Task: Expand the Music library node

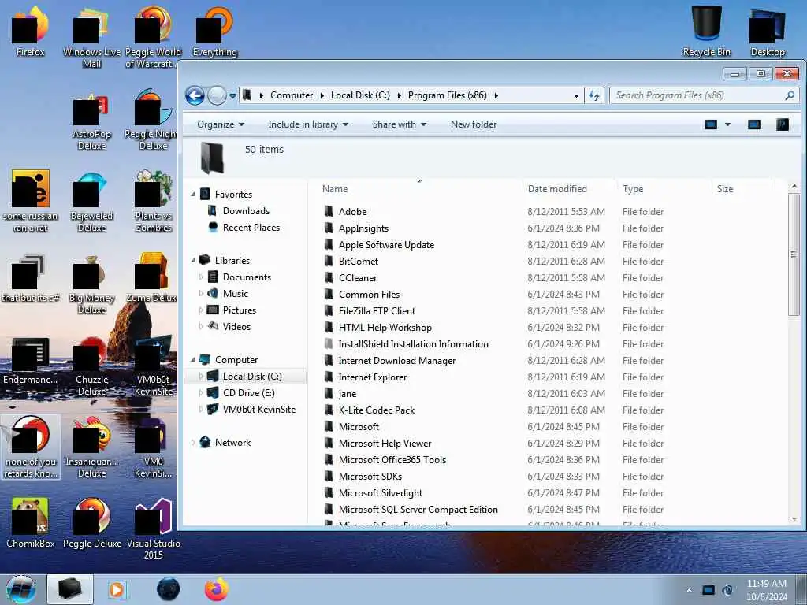Action: coord(201,294)
